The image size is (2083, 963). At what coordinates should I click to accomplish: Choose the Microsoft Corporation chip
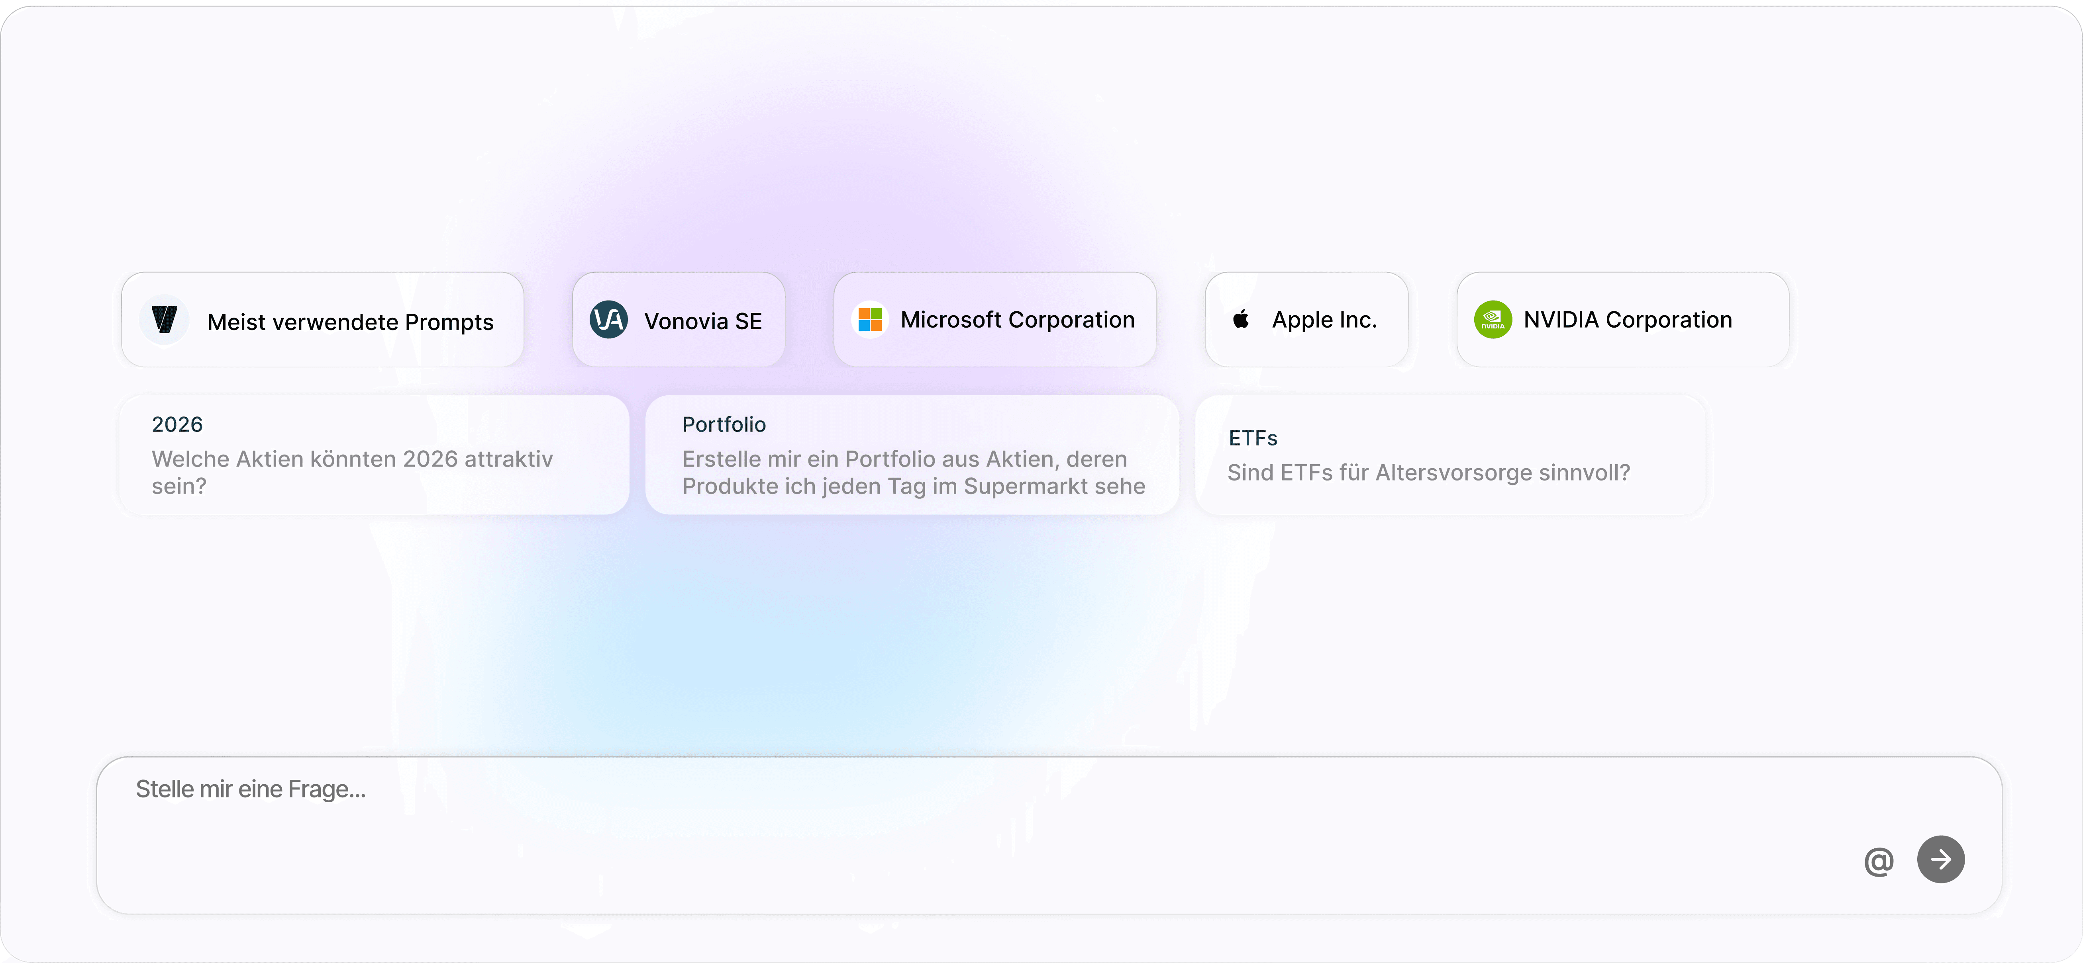1016,320
